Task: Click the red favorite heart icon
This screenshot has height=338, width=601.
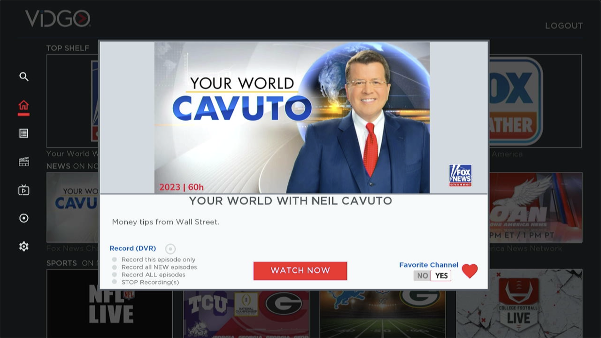Action: pos(470,271)
